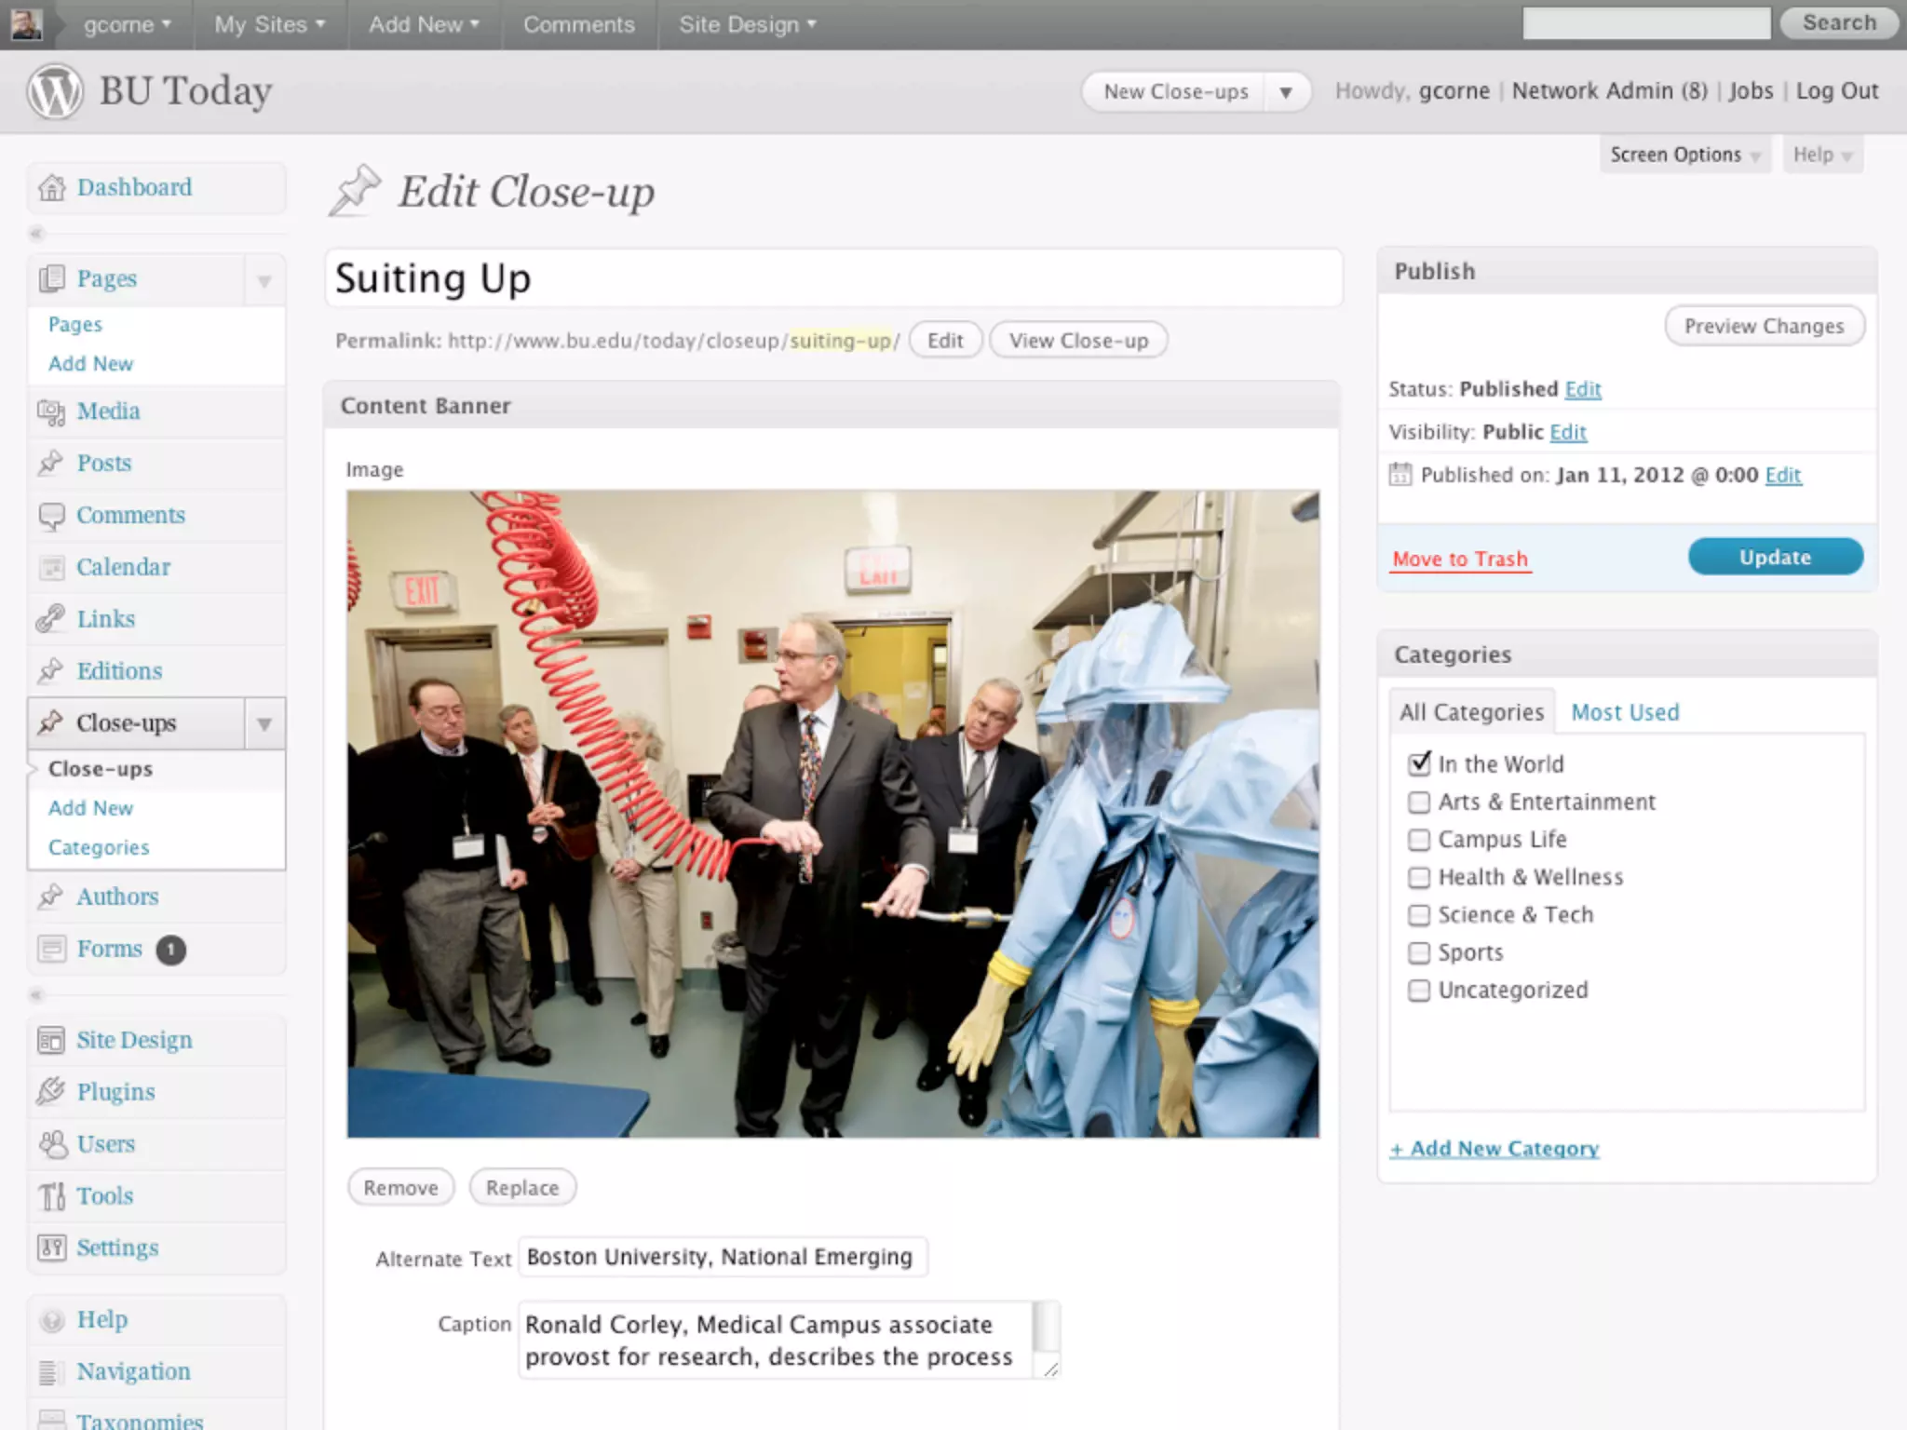The height and width of the screenshot is (1430, 1907).
Task: Switch to the Most Used tab
Action: click(x=1625, y=712)
